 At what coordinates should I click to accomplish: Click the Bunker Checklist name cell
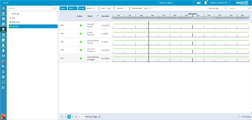[x=91, y=33]
